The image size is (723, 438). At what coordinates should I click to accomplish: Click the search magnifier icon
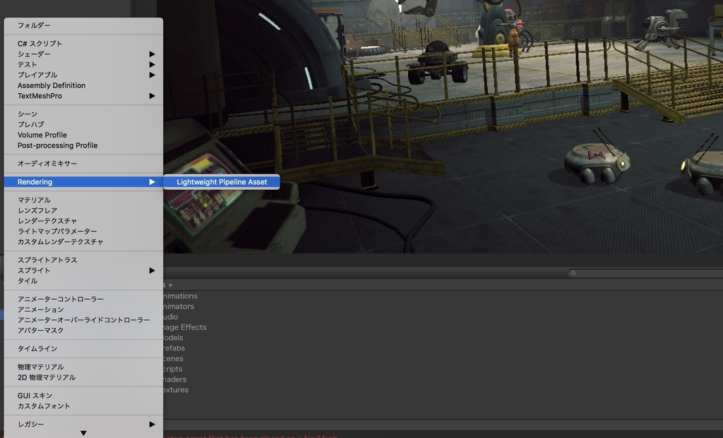tap(573, 273)
